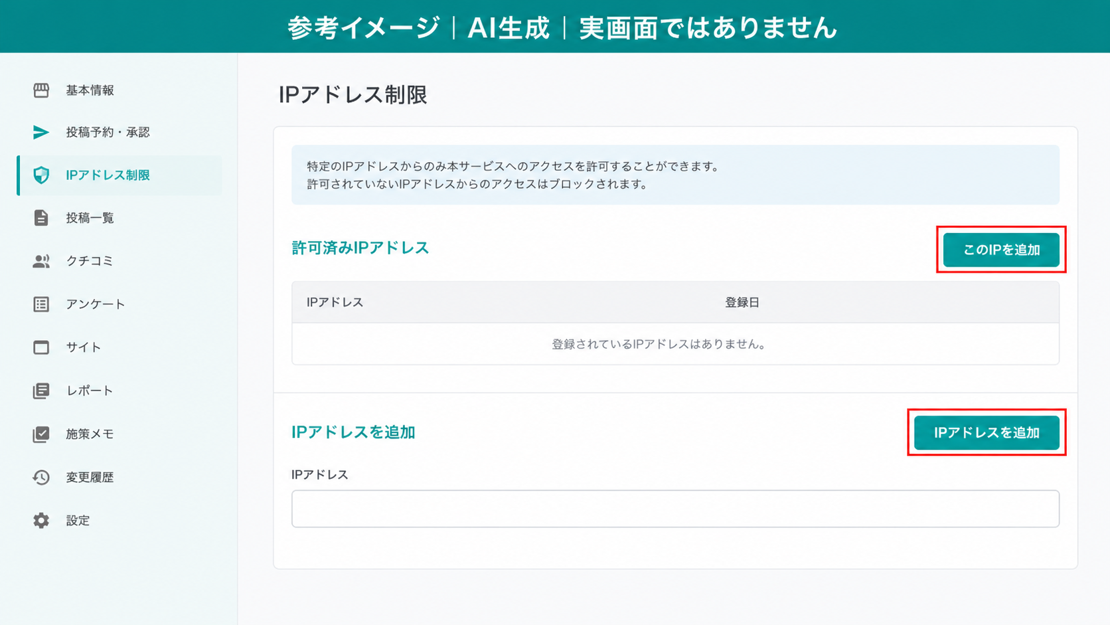The width and height of the screenshot is (1110, 625).
Task: Select IPアドレス制限 sidebar label
Action: click(108, 175)
